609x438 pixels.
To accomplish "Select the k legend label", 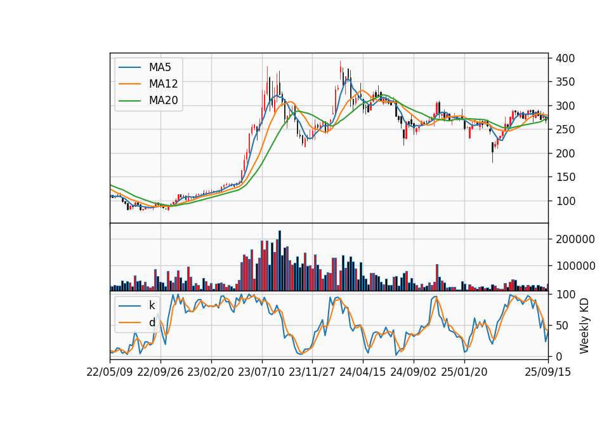I will click(152, 305).
